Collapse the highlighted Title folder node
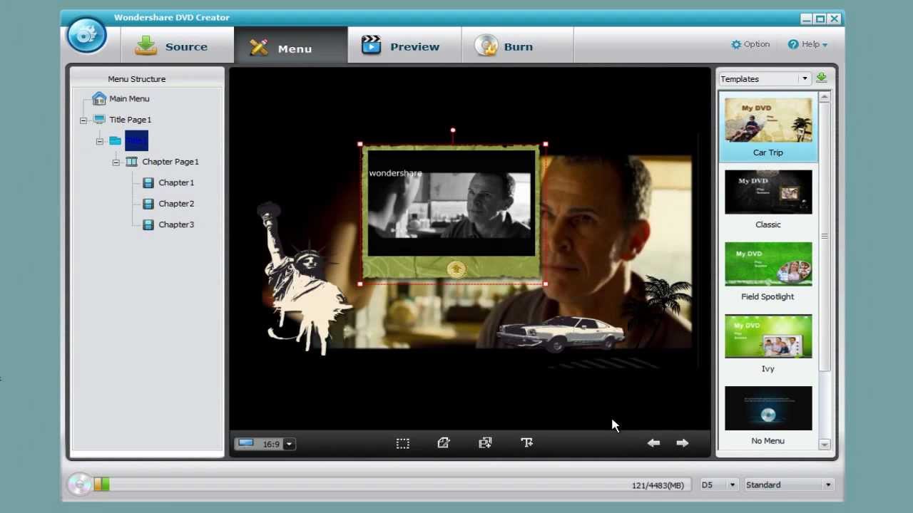Viewport: 913px width, 513px height. (100, 141)
